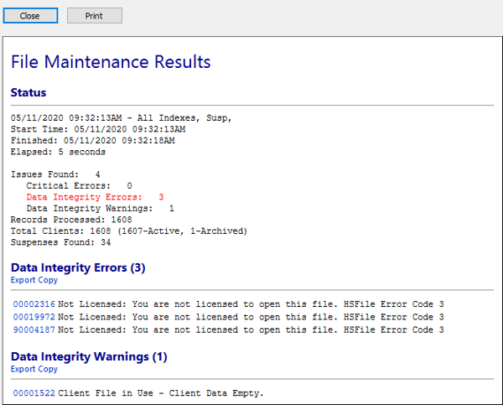Select the Finished time line
Viewport: 503px width, 405px height.
93,141
